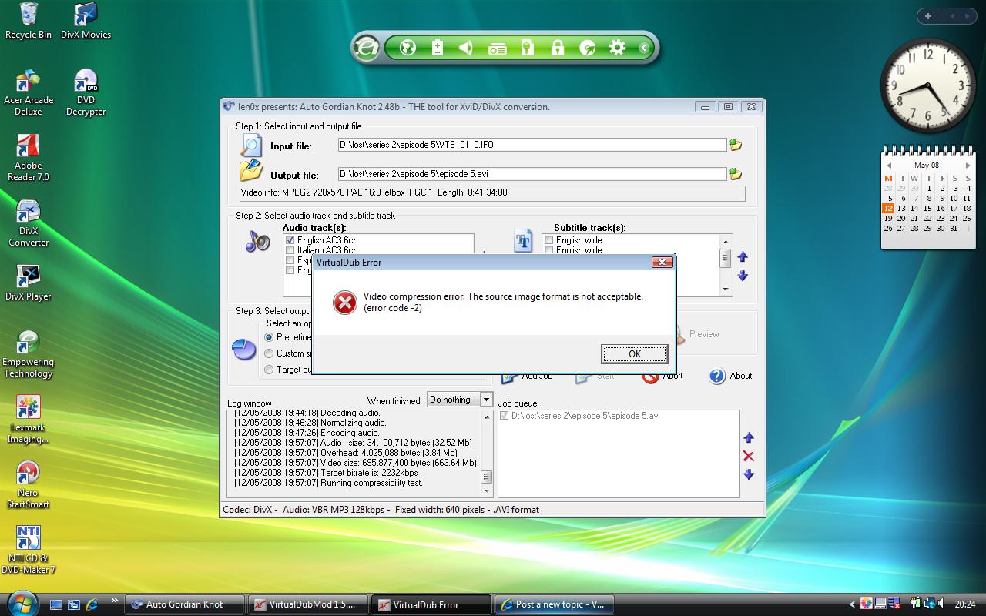The width and height of the screenshot is (986, 616).
Task: Move queued job down with blue arrow
Action: (748, 474)
